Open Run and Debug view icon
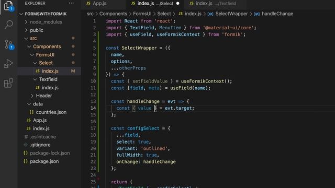 click(8, 64)
